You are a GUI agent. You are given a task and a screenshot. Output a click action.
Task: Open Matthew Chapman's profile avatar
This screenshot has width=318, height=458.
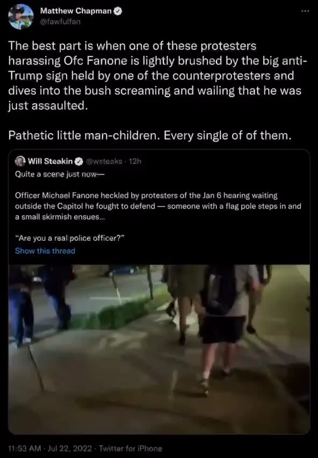21,16
